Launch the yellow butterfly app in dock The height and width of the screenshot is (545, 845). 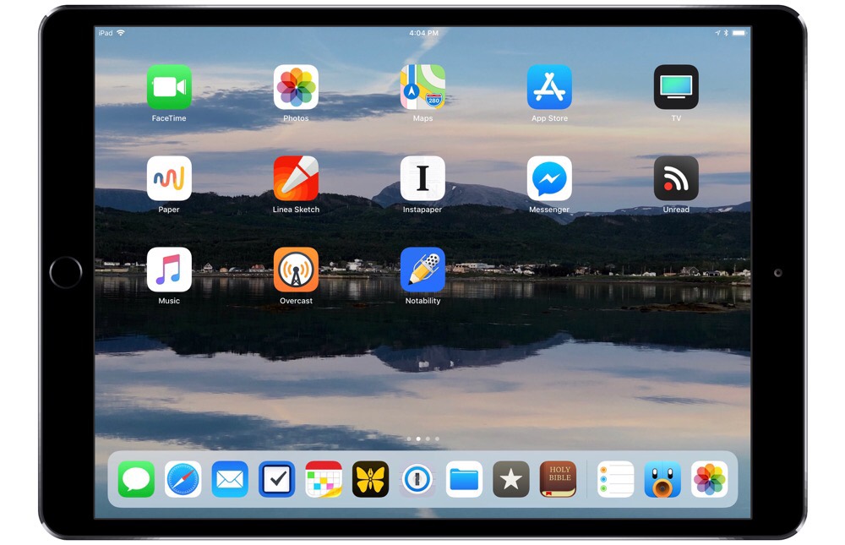click(370, 479)
